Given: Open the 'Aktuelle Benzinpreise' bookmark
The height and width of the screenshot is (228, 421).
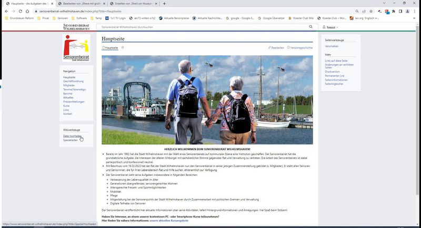Looking at the screenshot, I should click(x=174, y=18).
